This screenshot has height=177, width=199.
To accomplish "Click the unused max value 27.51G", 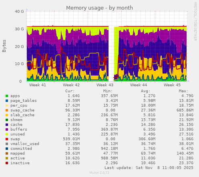I will [x=186, y=134].
